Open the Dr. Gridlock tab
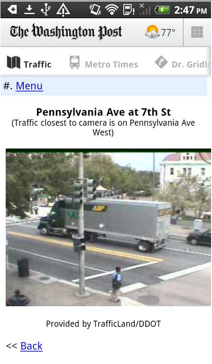 click(x=183, y=62)
